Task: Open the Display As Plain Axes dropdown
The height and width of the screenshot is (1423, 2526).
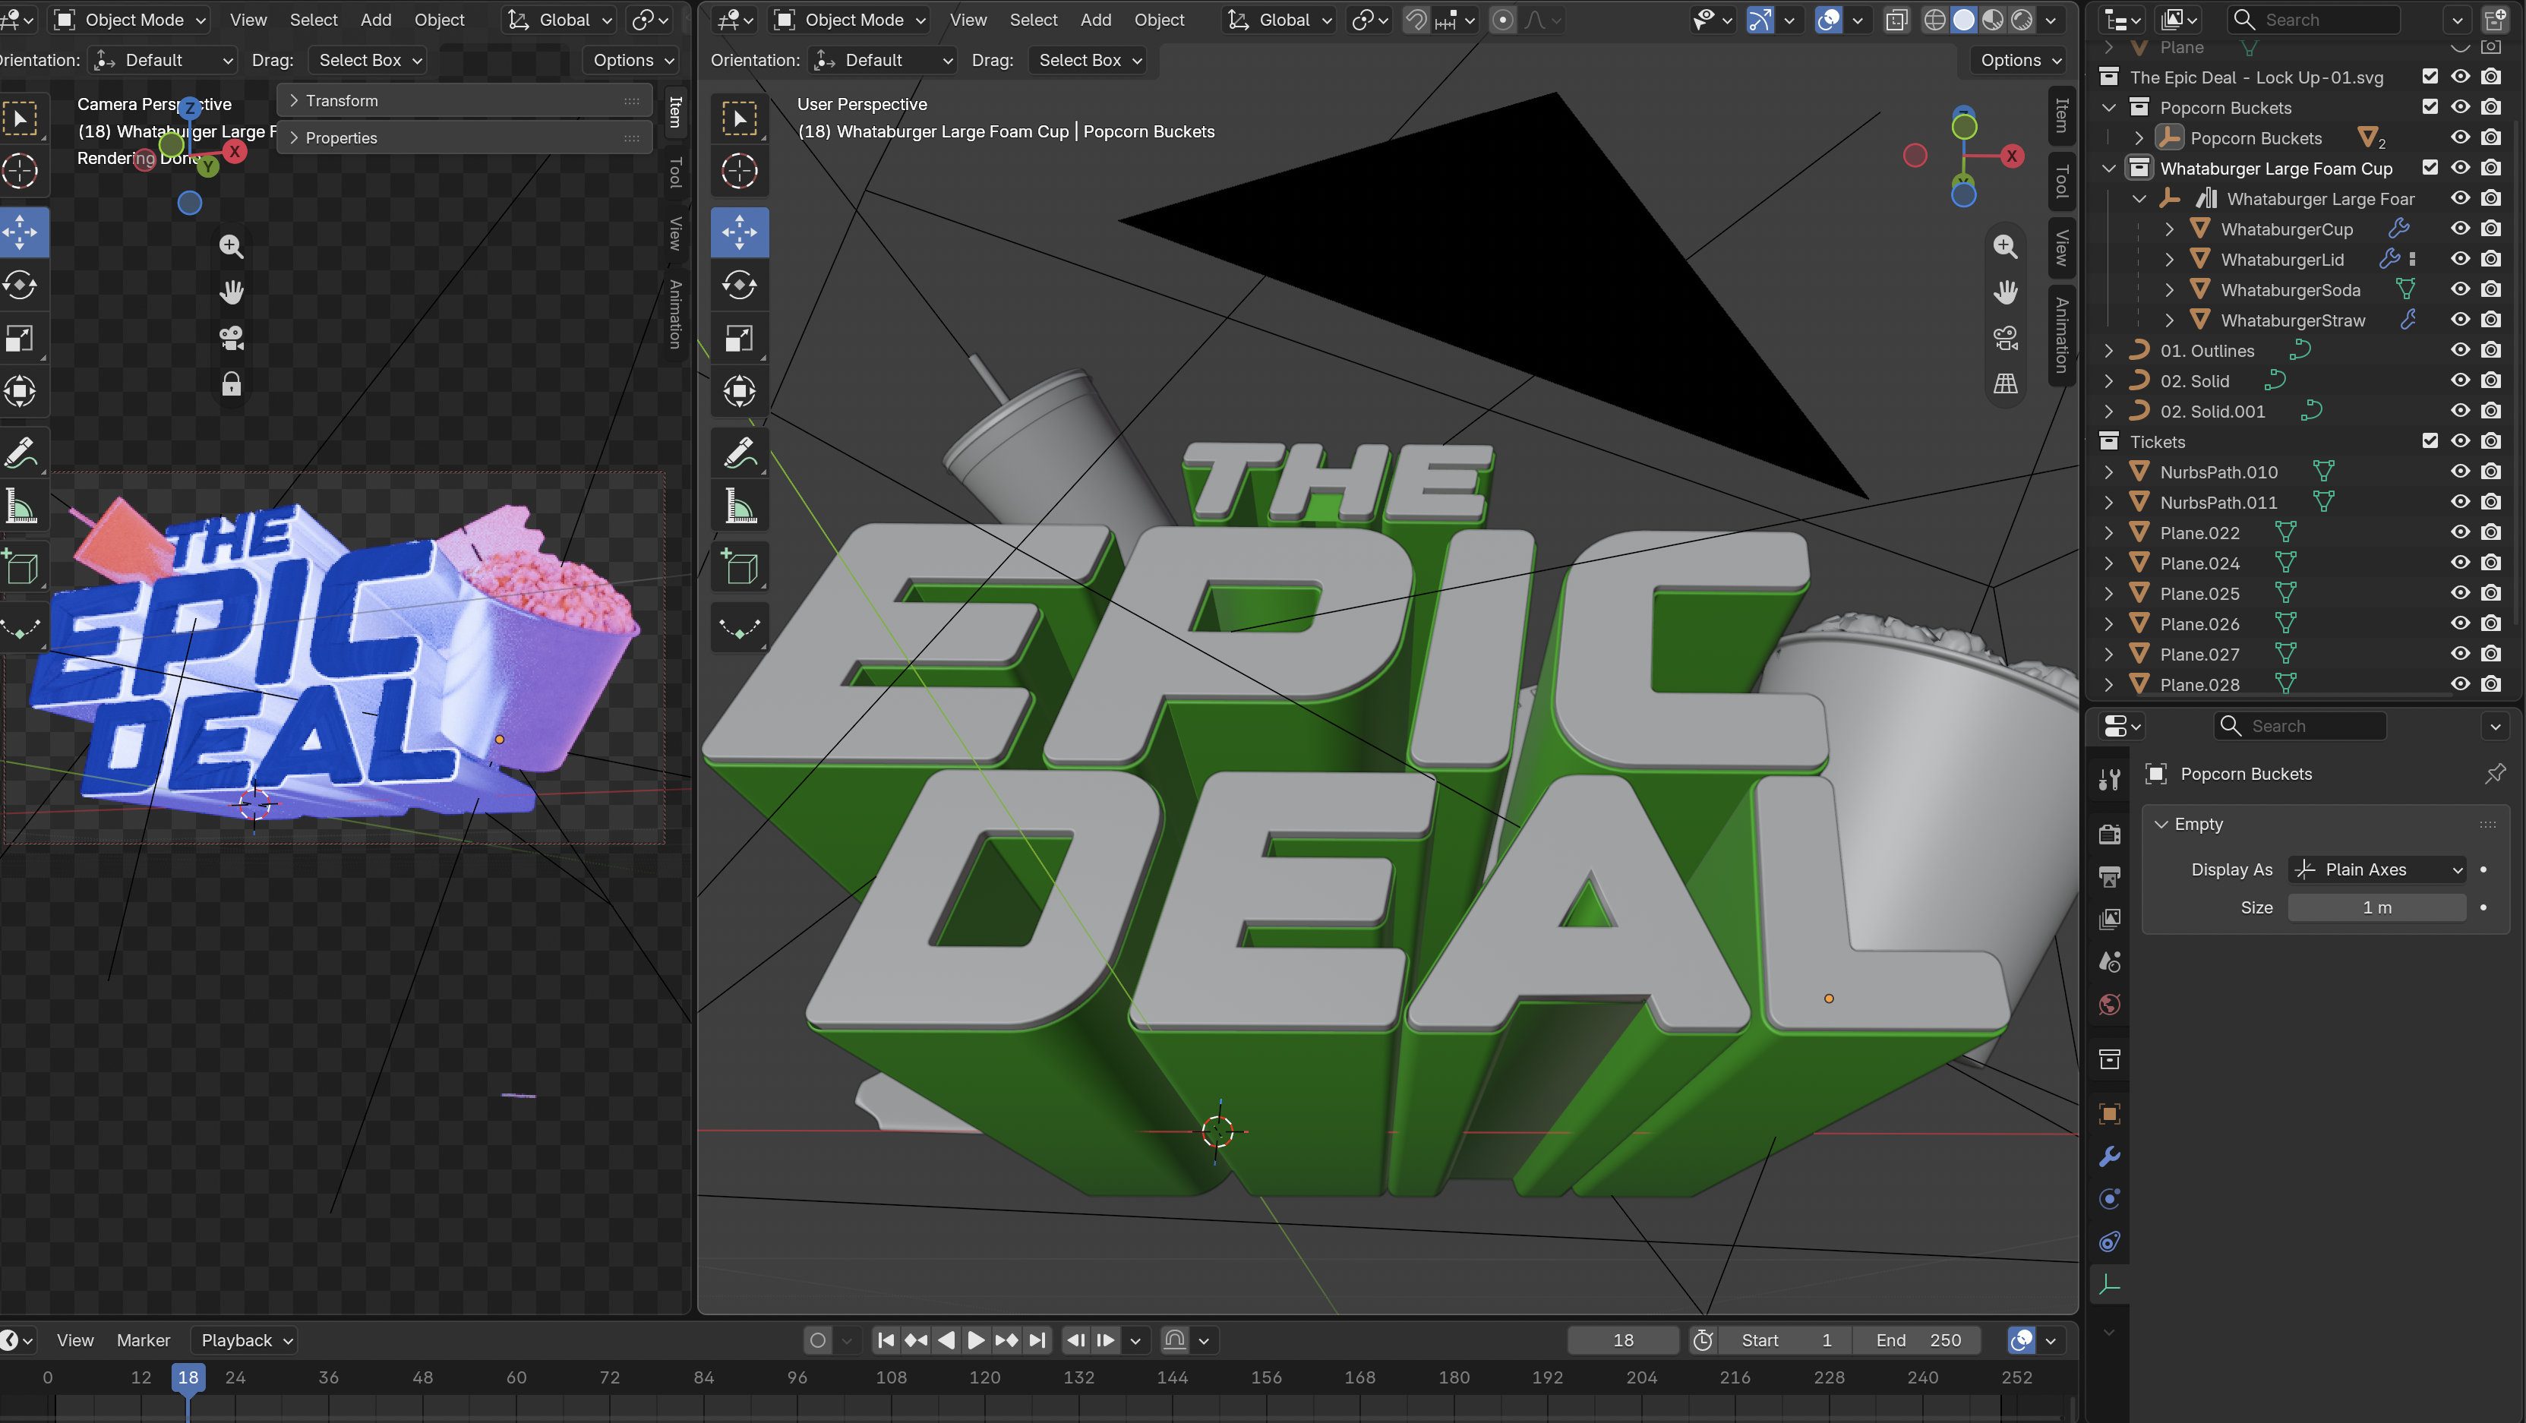Action: click(x=2377, y=870)
